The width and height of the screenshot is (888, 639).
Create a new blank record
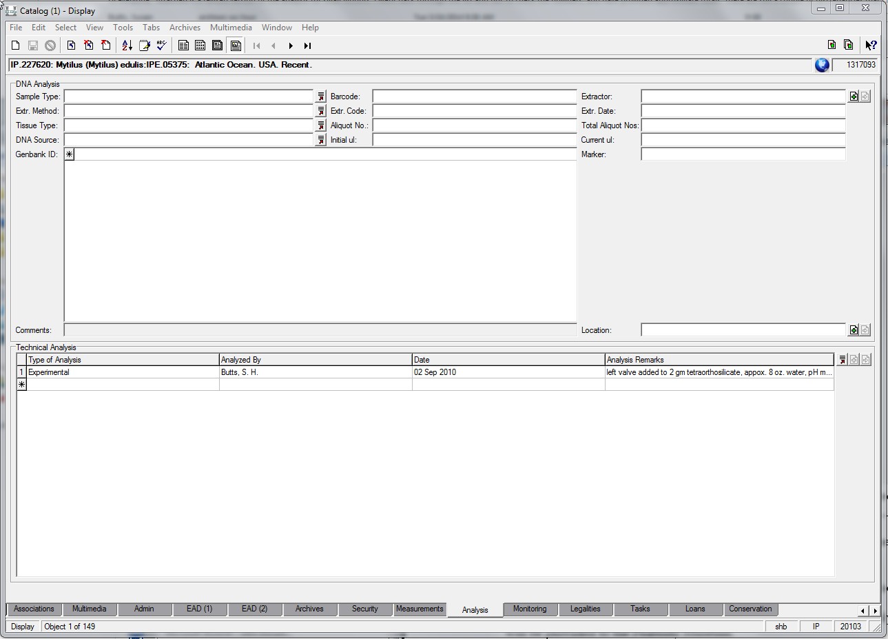(16, 45)
